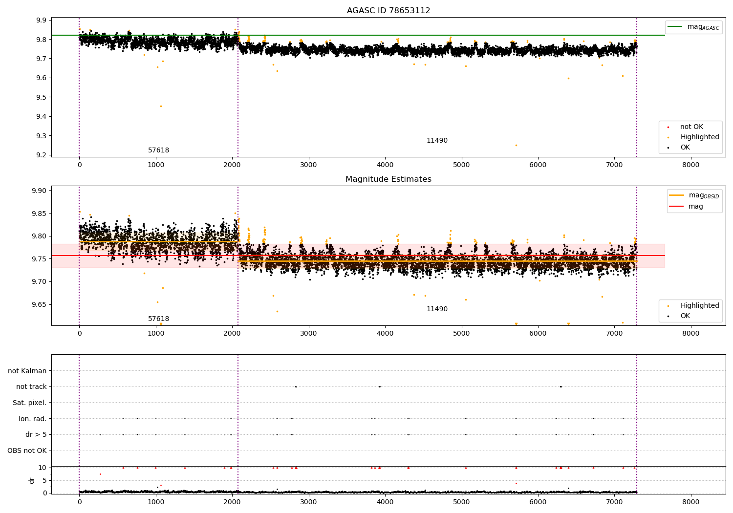Click the 'Ion. rad.' axis label
Screen dimensions: 733x513
[33, 419]
